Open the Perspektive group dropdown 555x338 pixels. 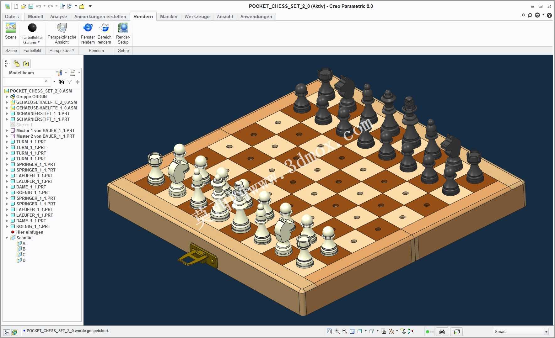(x=62, y=50)
